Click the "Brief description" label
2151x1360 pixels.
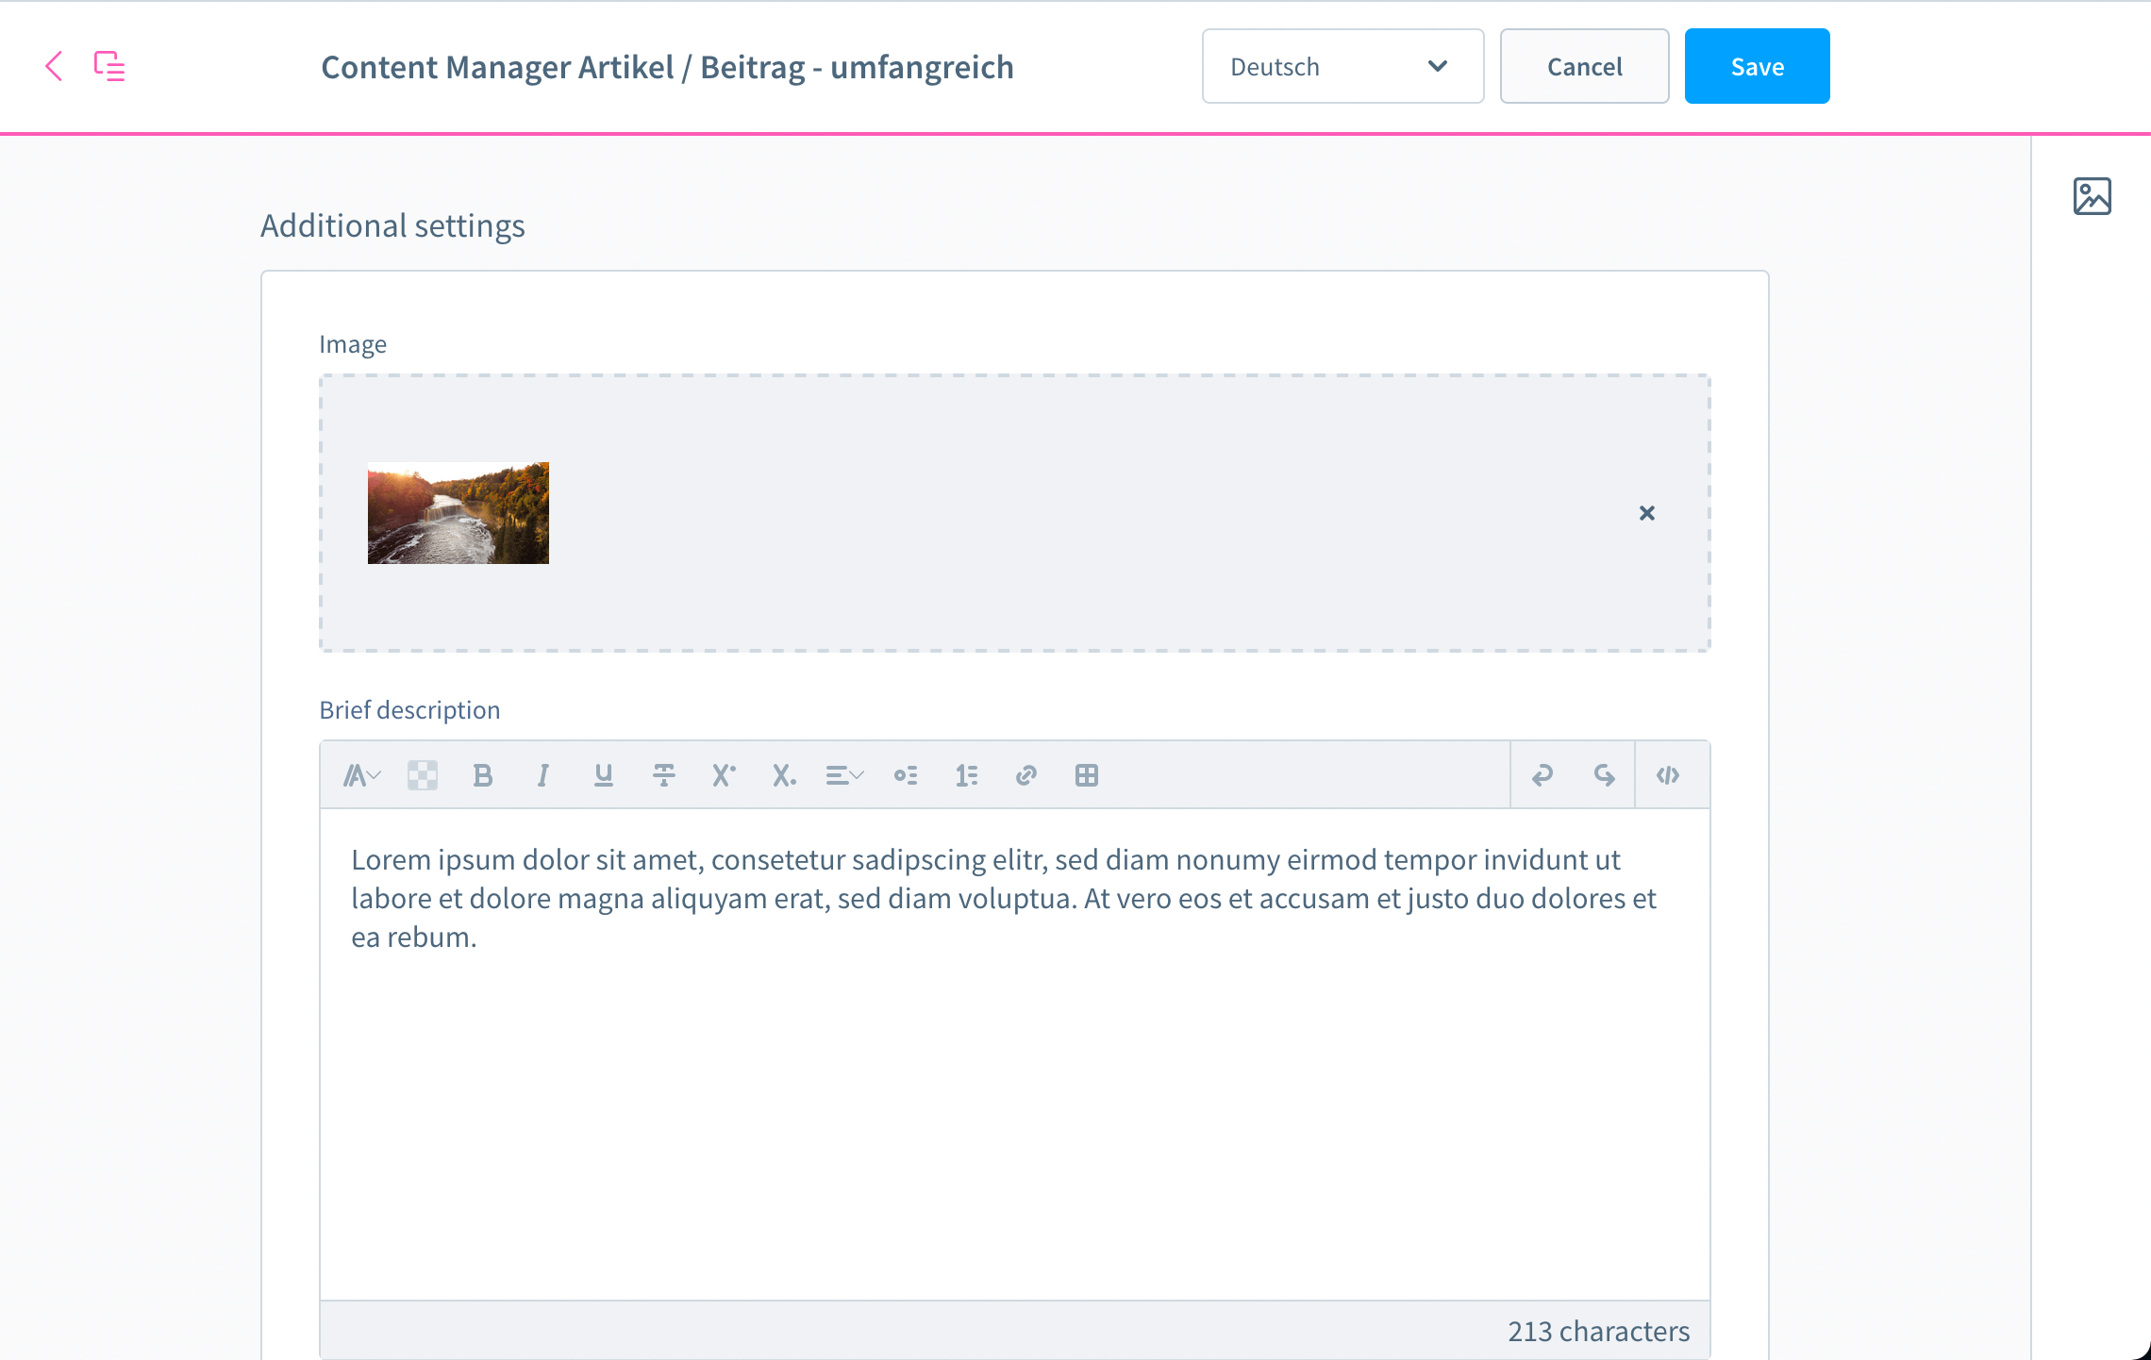pos(409,710)
